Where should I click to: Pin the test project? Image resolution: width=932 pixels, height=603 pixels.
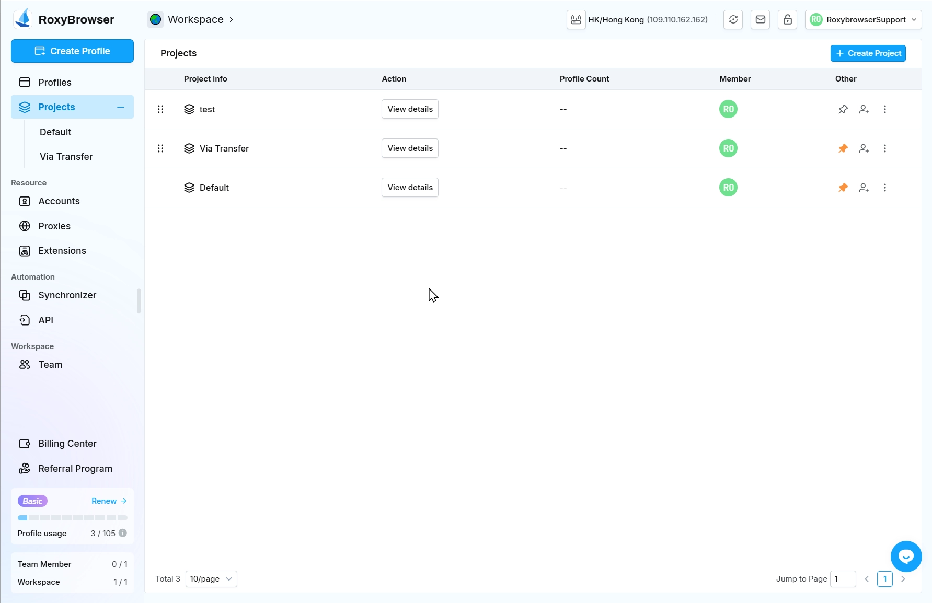[x=843, y=109]
